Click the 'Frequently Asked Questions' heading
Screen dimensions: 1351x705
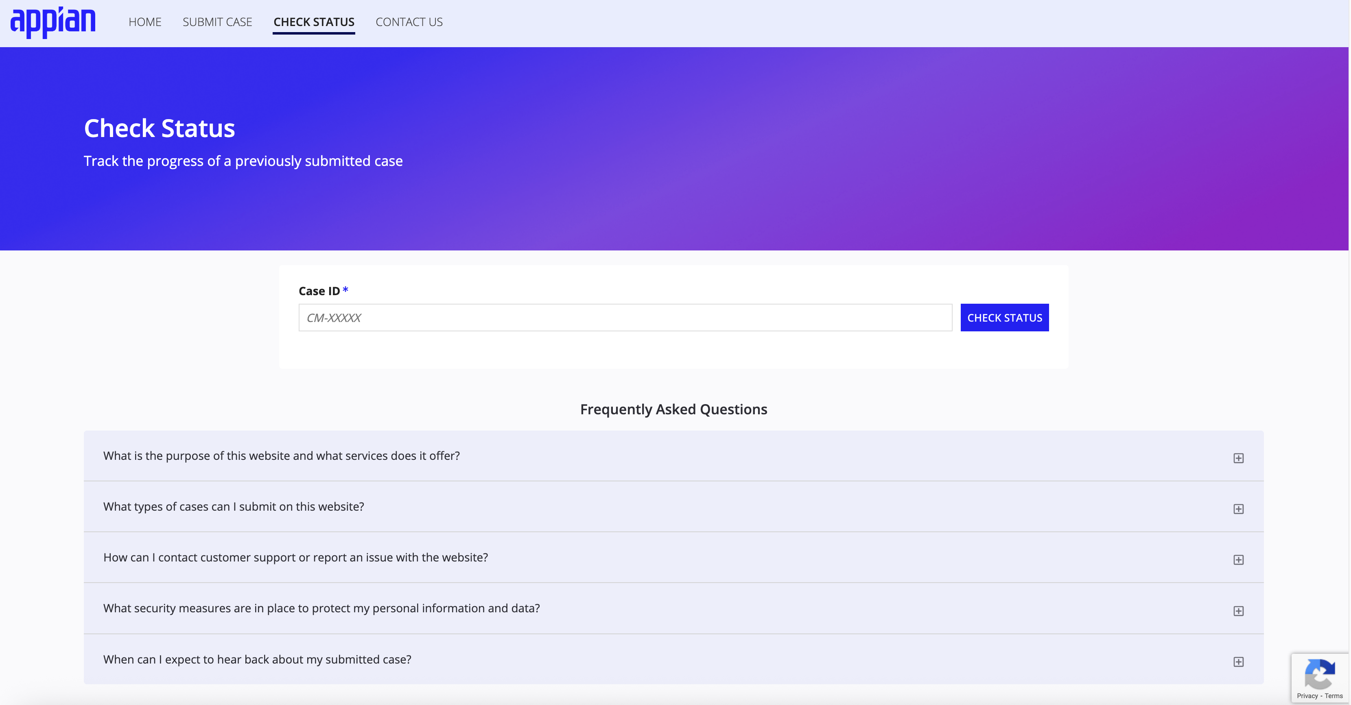(x=673, y=409)
